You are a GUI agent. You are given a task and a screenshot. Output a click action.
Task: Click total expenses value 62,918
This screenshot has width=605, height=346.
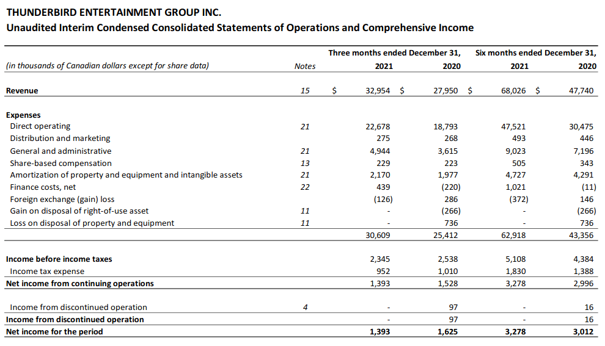513,236
